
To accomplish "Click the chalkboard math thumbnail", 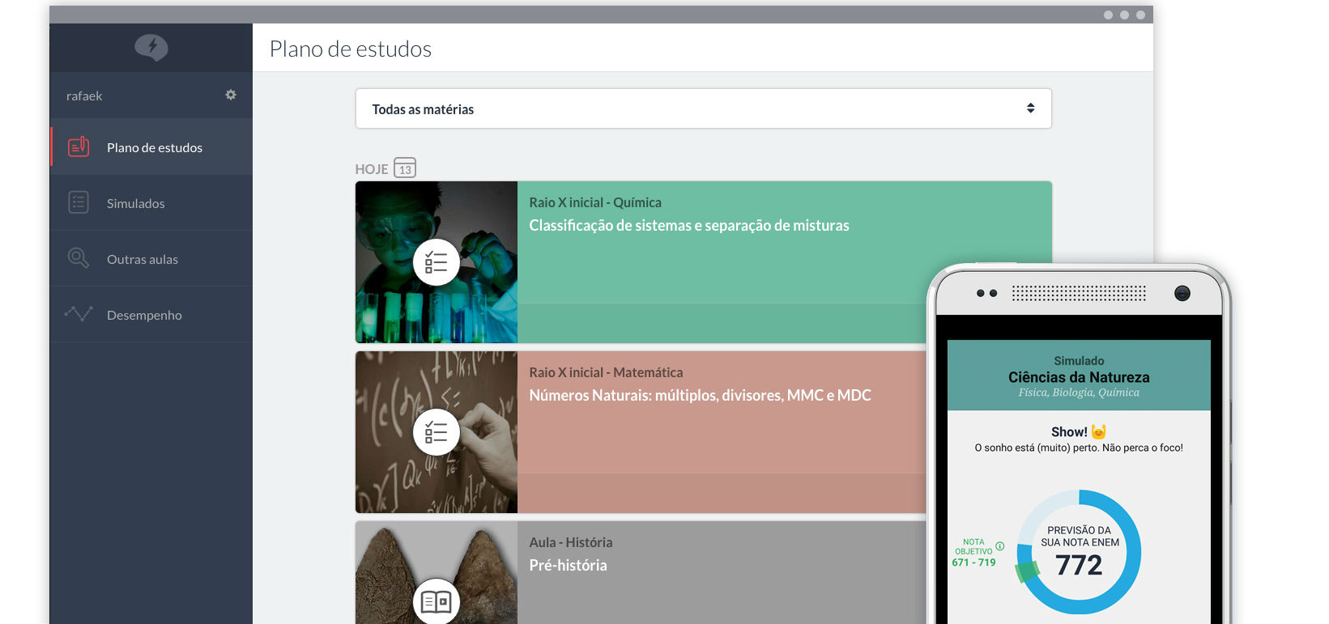I will (437, 432).
